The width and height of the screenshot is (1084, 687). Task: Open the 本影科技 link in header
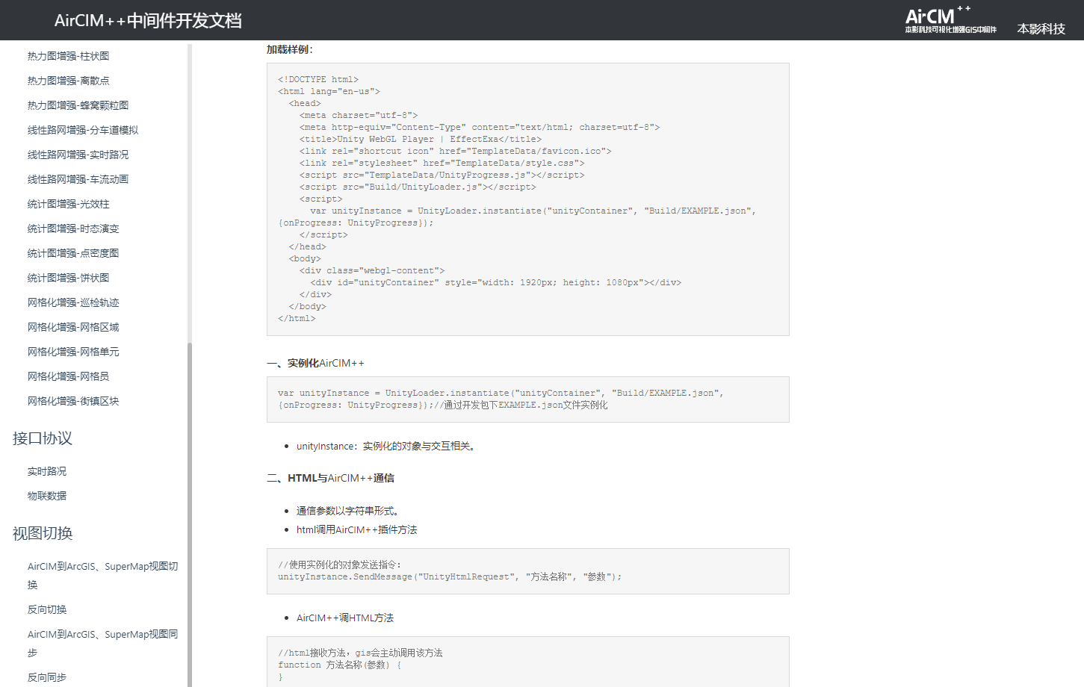click(x=1041, y=29)
